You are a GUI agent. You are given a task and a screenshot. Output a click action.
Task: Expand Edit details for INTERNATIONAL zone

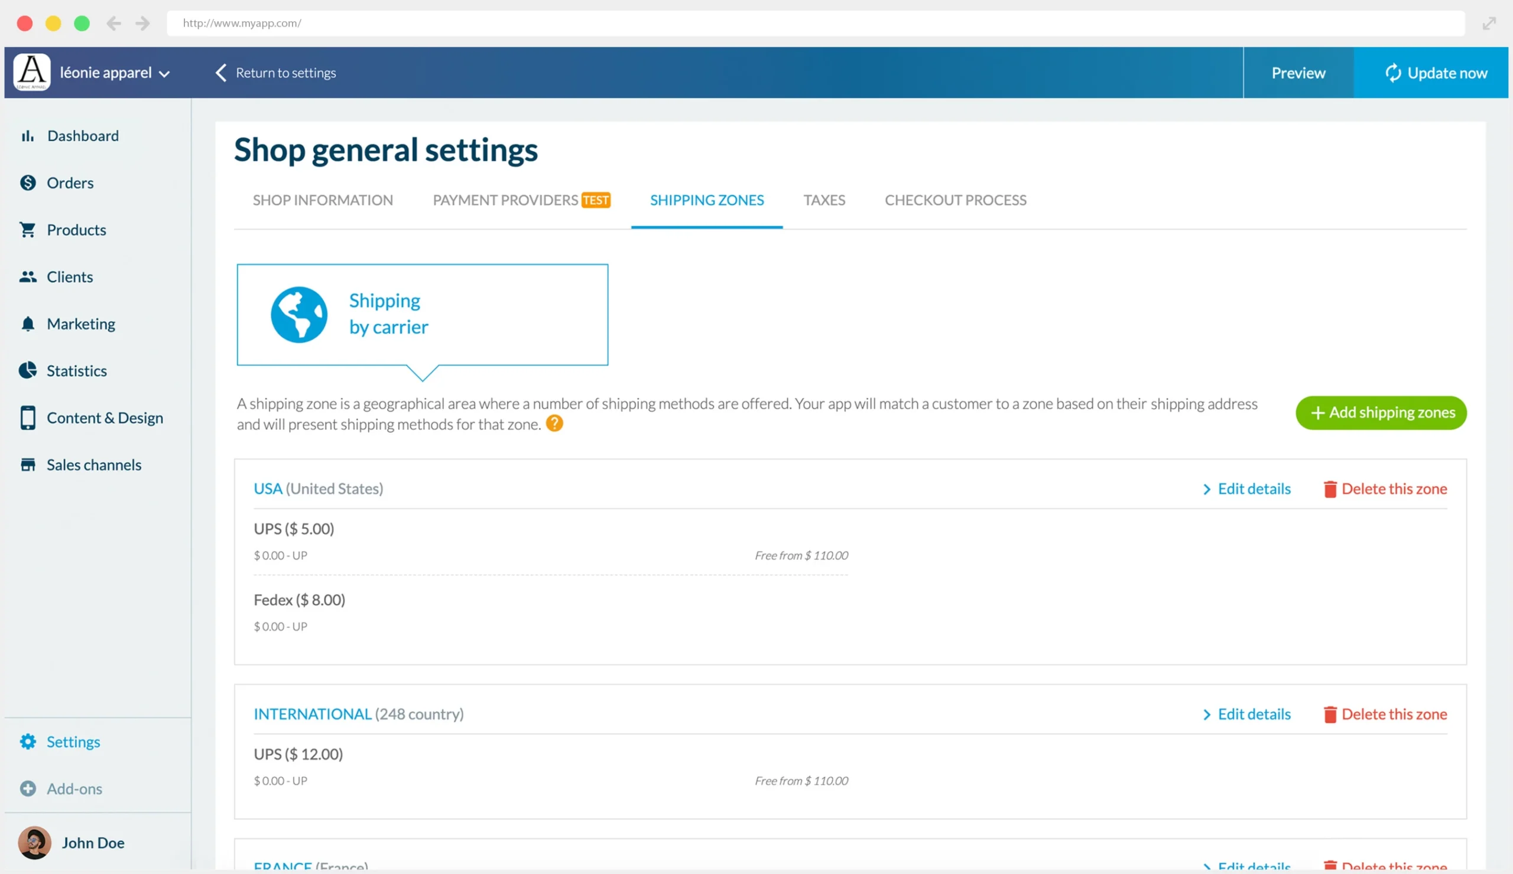click(1247, 715)
